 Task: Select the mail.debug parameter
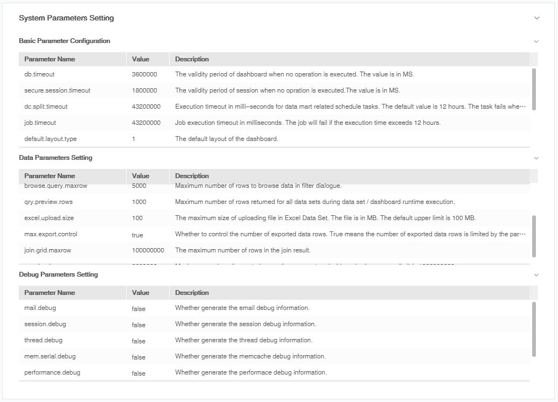40,308
